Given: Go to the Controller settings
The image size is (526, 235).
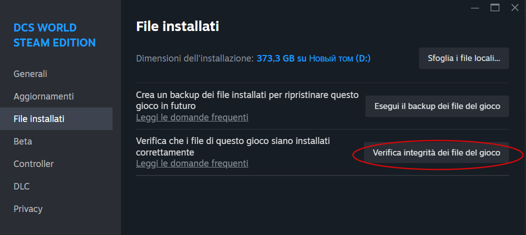Looking at the screenshot, I should tap(33, 164).
